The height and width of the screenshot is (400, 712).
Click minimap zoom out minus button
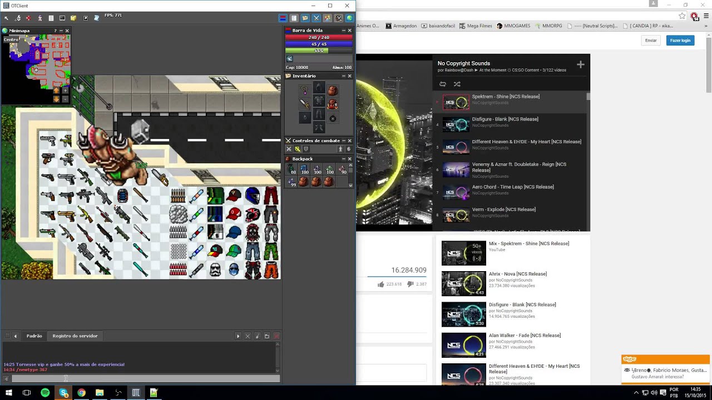[x=65, y=99]
